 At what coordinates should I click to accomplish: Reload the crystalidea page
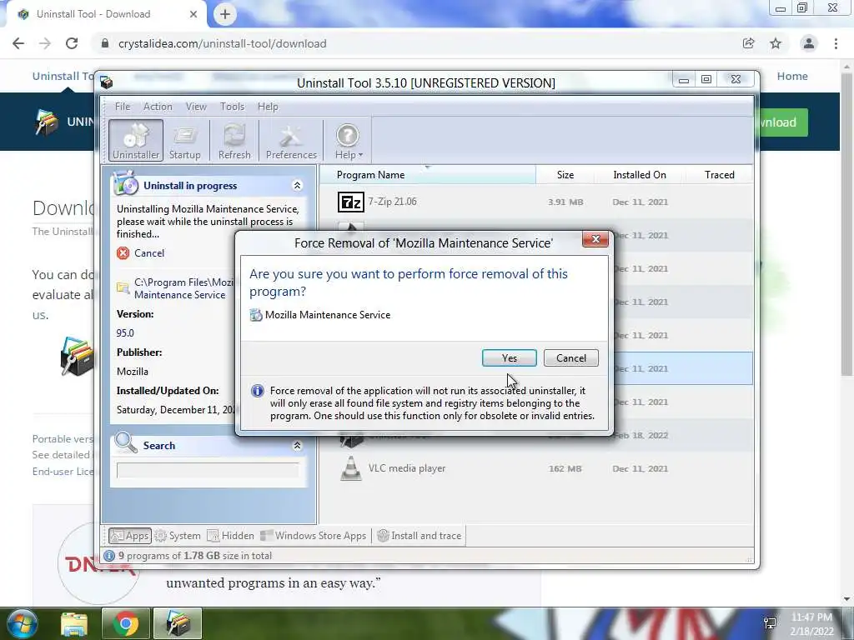click(x=72, y=43)
